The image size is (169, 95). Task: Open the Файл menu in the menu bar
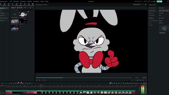tap(11, 1)
